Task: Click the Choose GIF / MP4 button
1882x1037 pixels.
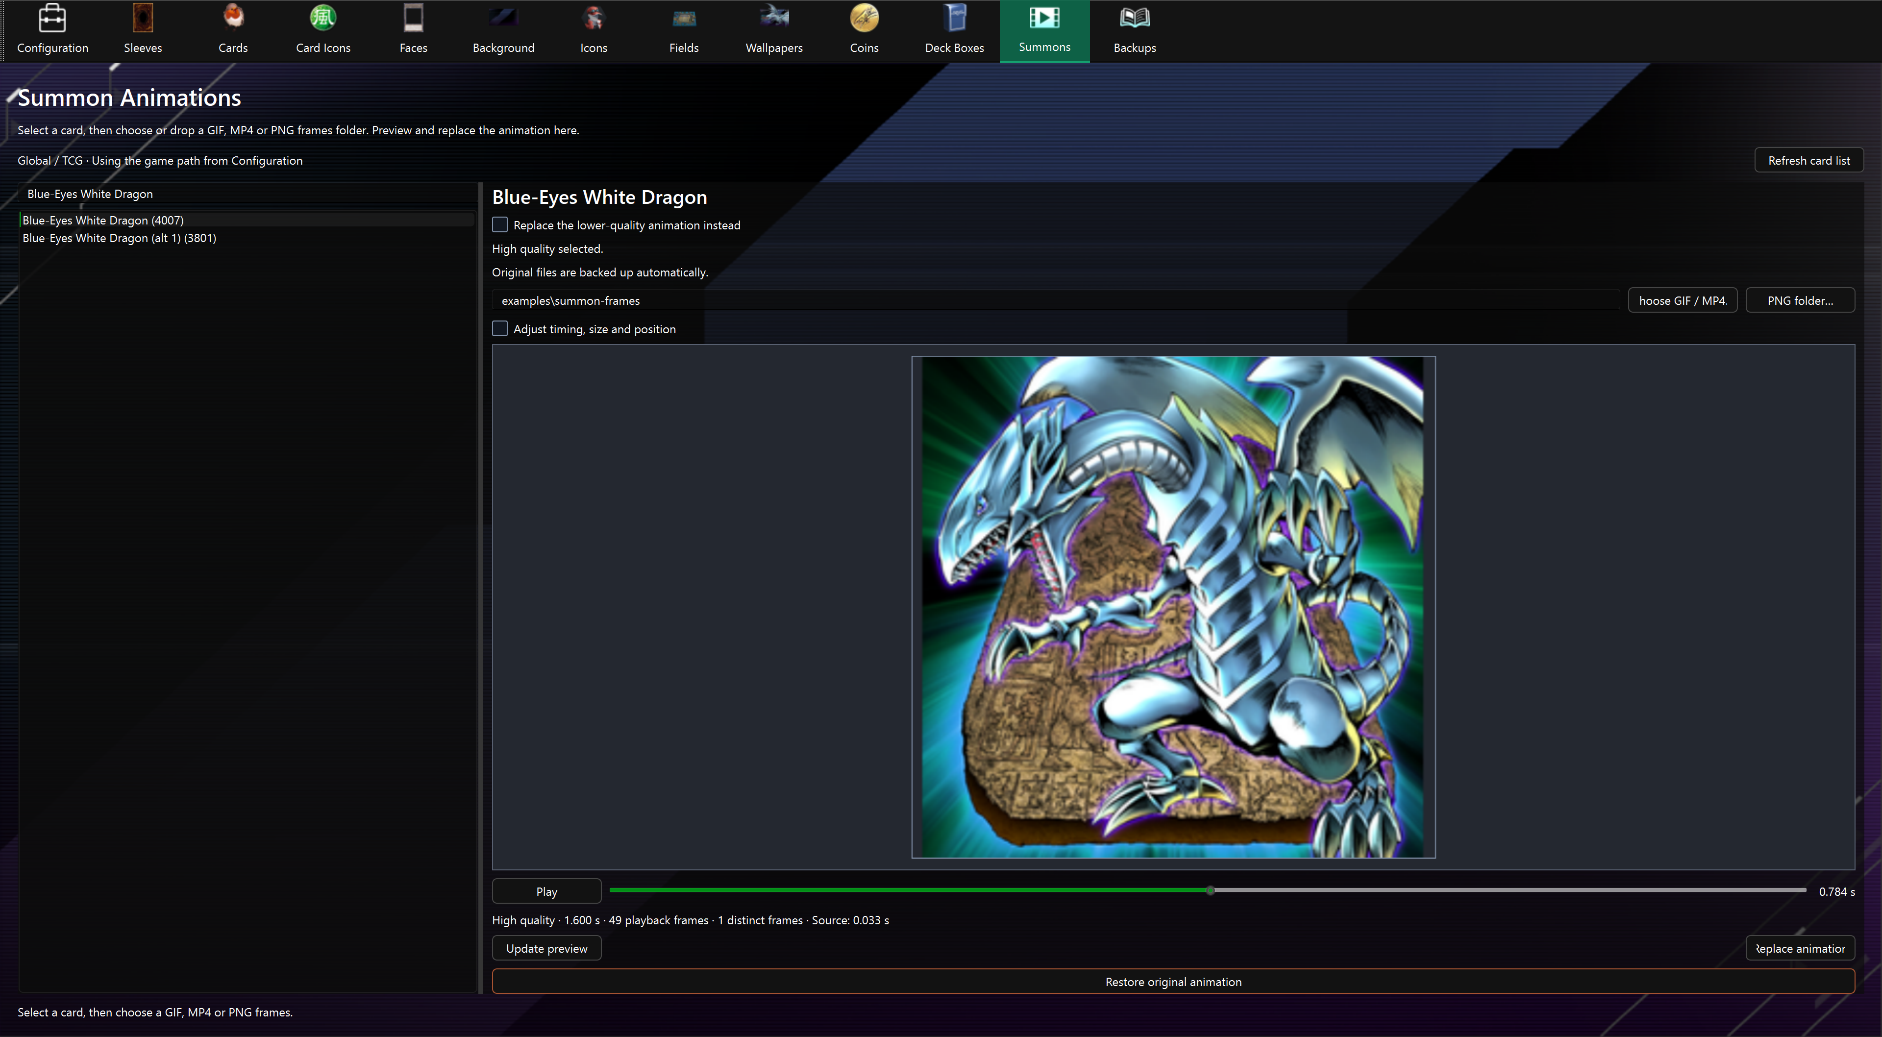Action: pos(1683,300)
